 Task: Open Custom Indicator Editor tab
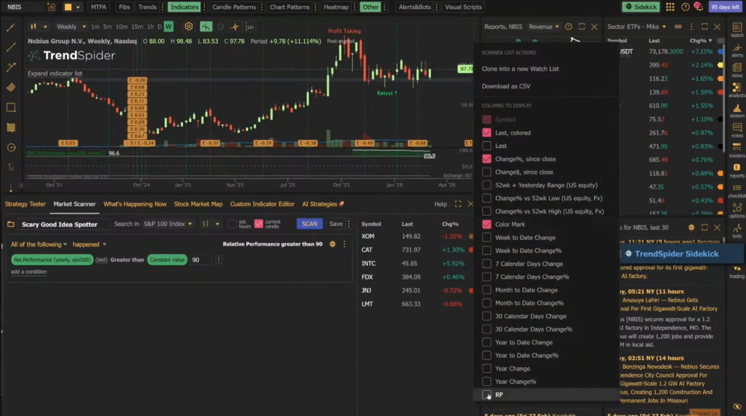point(262,204)
